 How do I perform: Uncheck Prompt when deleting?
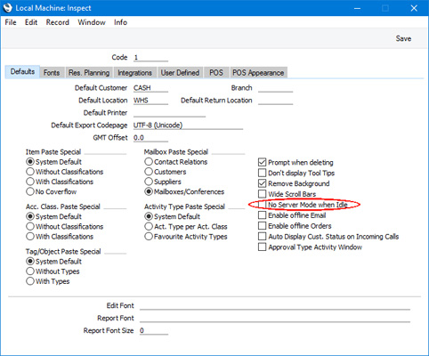click(262, 162)
